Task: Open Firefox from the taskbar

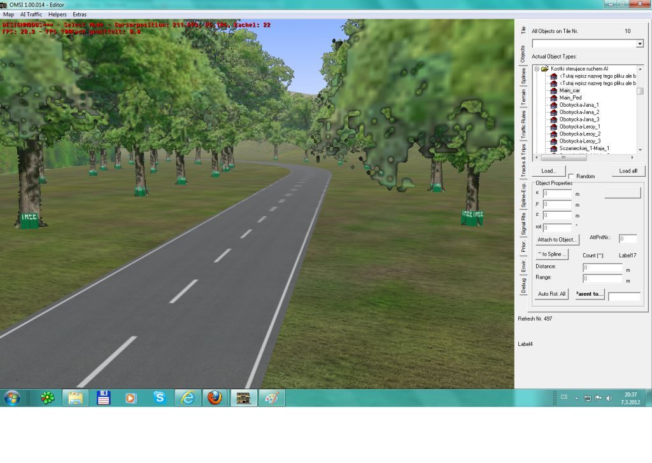Action: coord(215,398)
